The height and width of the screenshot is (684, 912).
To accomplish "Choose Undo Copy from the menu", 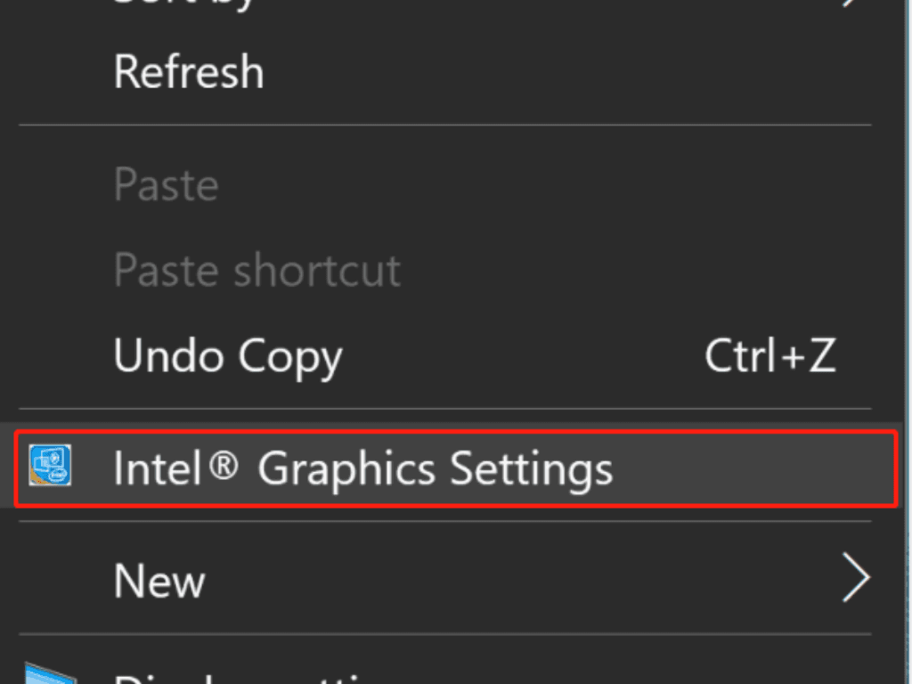I will point(228,356).
